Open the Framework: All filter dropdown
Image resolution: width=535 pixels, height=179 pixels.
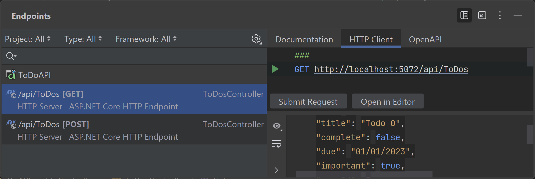(x=146, y=39)
